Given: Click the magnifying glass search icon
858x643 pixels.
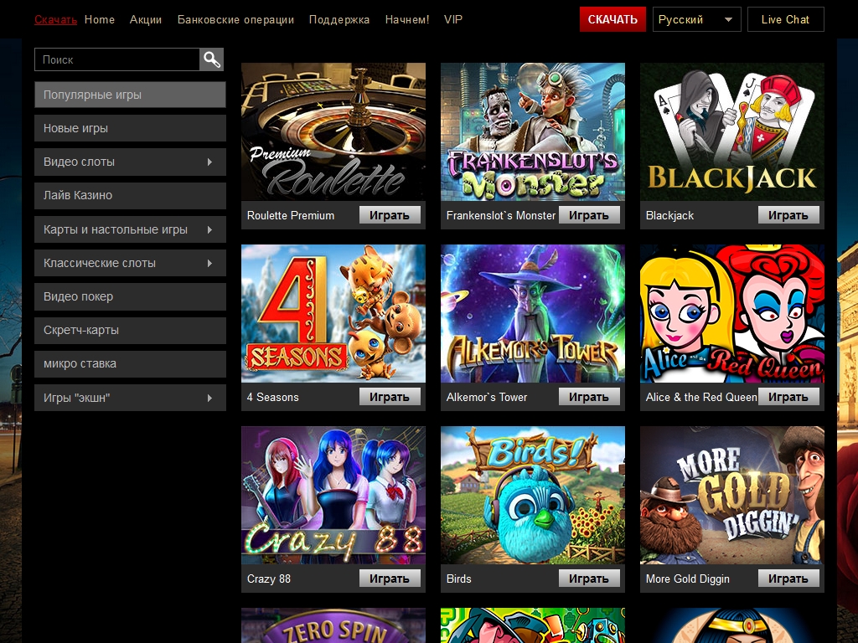Looking at the screenshot, I should [212, 59].
